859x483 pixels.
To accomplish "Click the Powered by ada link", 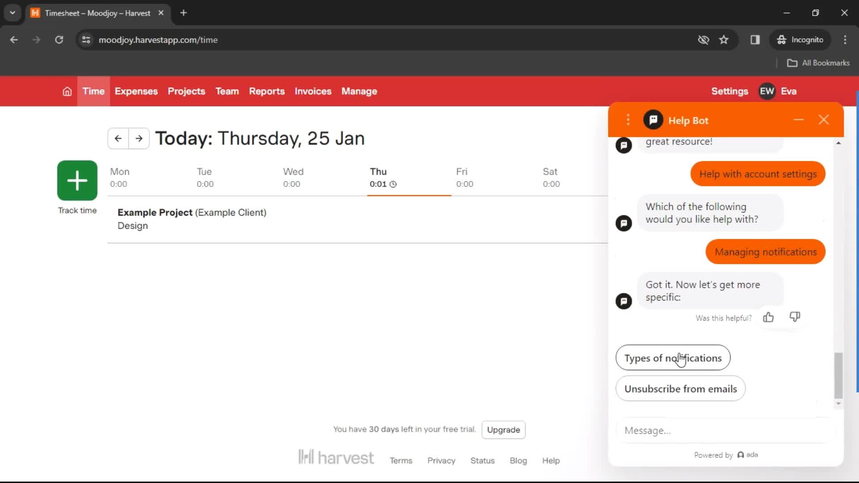I will (x=726, y=455).
